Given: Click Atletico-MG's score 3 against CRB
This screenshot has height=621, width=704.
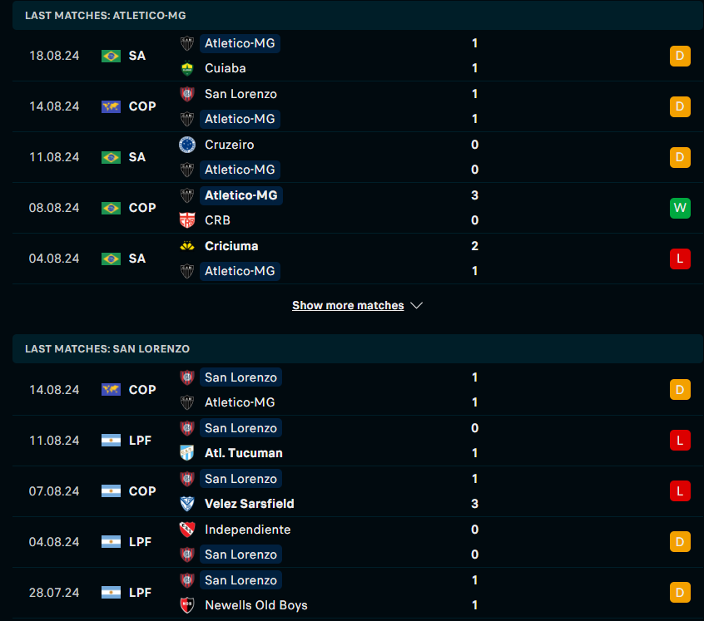Looking at the screenshot, I should pyautogui.click(x=474, y=195).
